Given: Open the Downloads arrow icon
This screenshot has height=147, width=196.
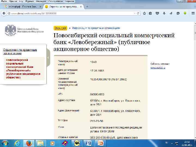Looking at the screenshot, I should point(164,13).
